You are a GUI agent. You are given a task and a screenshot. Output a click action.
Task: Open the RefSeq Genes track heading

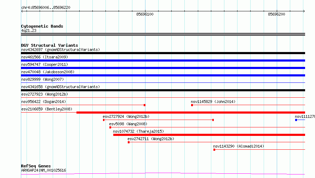tap(36, 166)
